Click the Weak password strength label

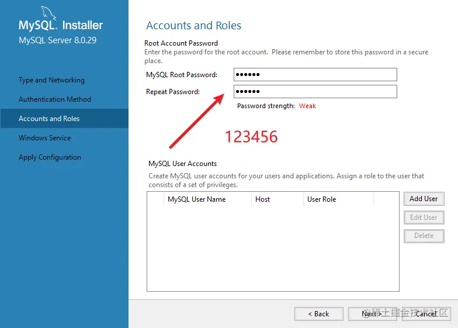pyautogui.click(x=307, y=106)
